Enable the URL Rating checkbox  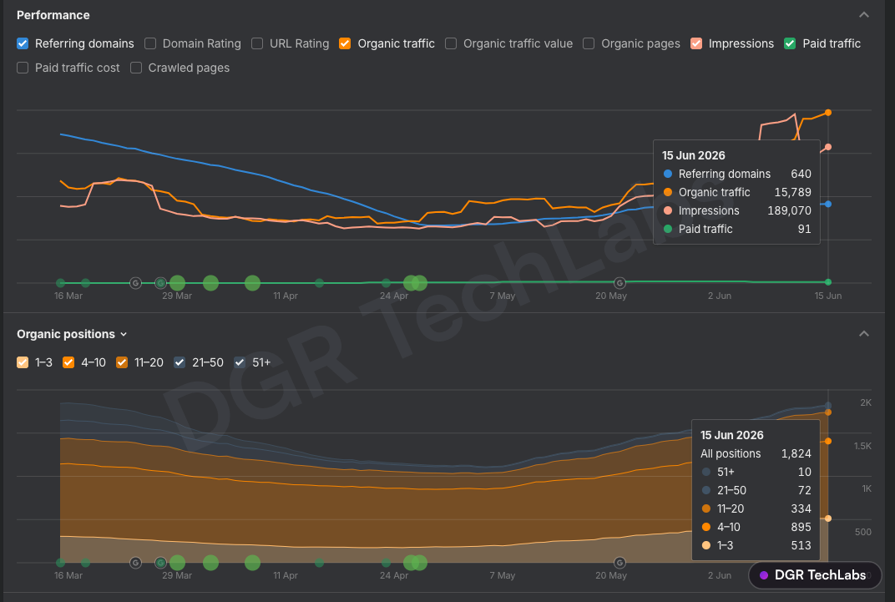tap(257, 43)
